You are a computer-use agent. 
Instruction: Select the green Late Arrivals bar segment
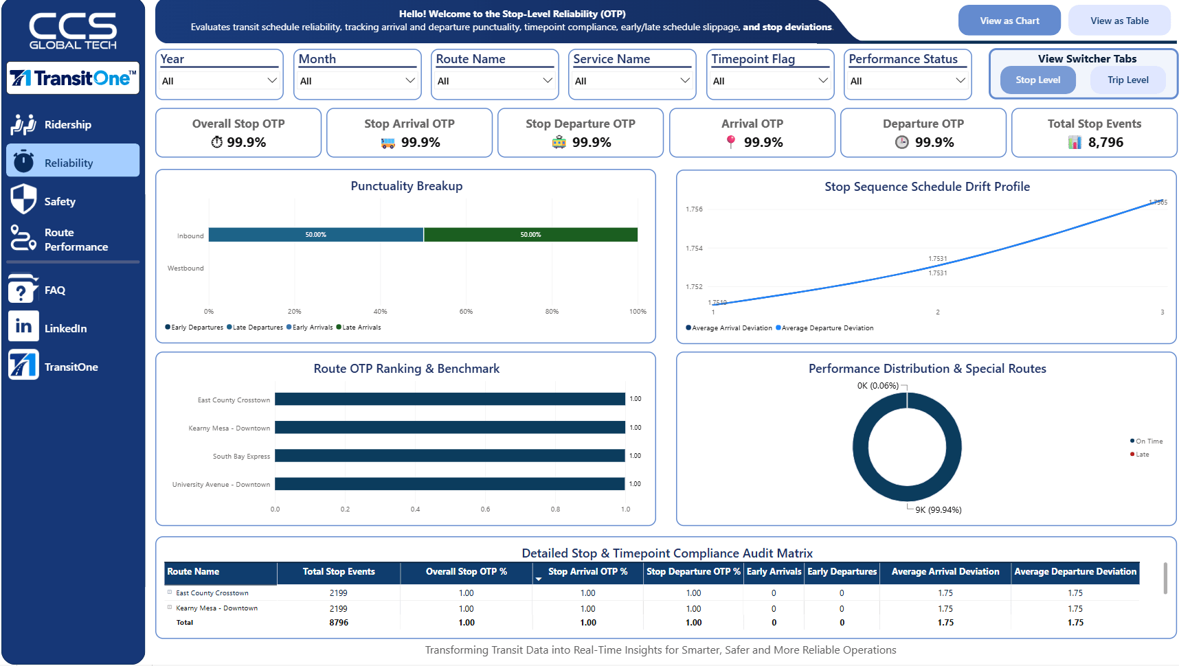click(530, 235)
